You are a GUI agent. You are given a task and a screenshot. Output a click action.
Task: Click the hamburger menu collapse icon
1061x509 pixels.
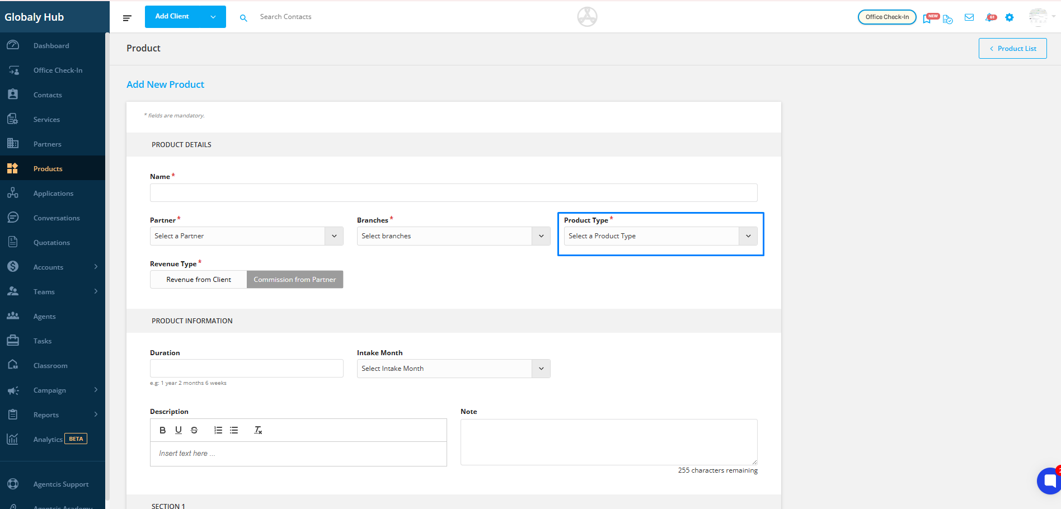point(127,18)
